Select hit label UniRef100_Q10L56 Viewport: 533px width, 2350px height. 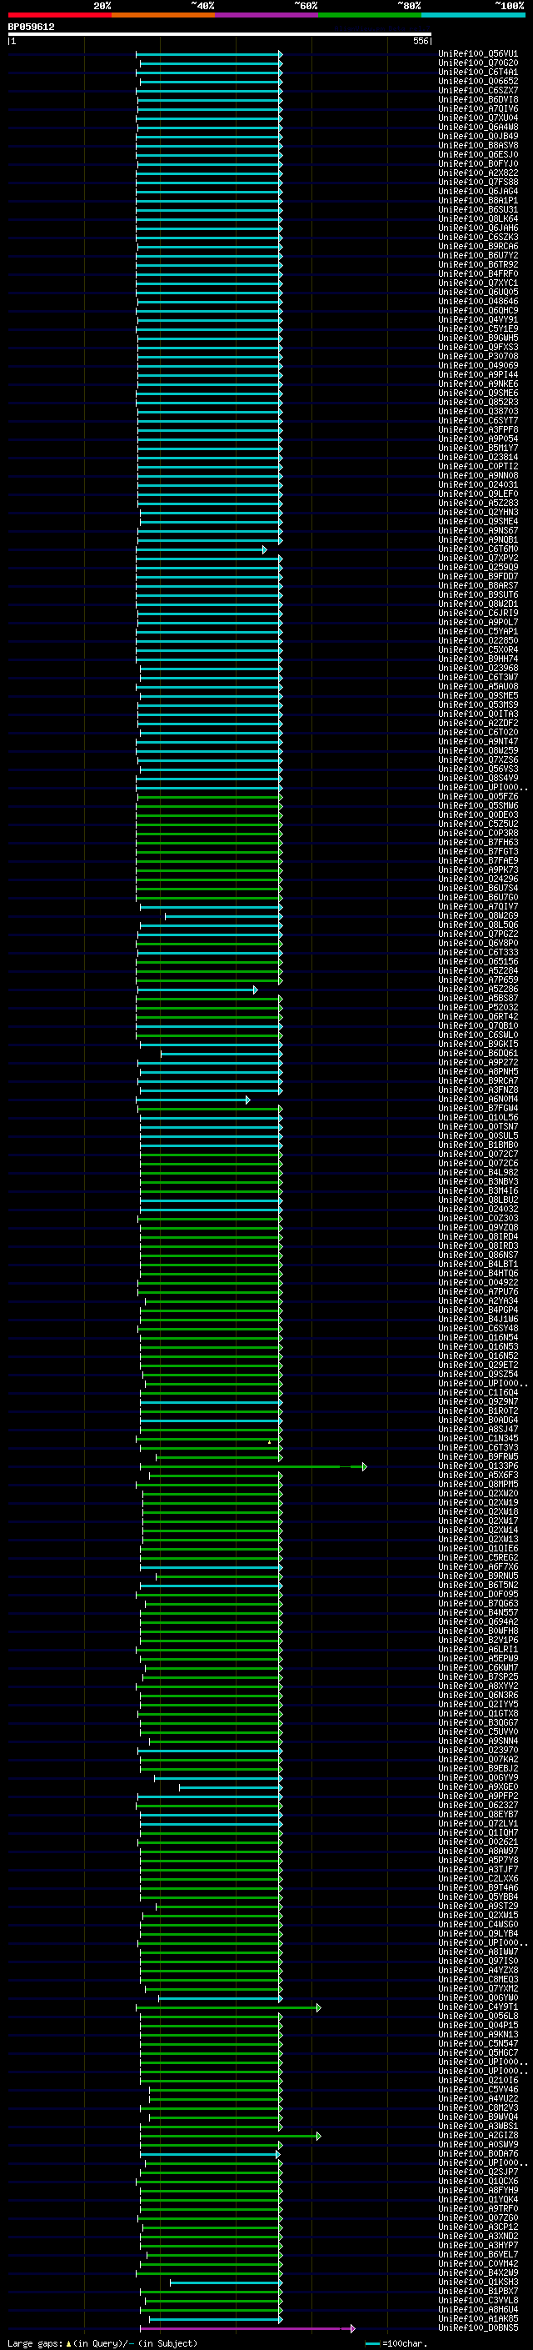coord(478,1118)
